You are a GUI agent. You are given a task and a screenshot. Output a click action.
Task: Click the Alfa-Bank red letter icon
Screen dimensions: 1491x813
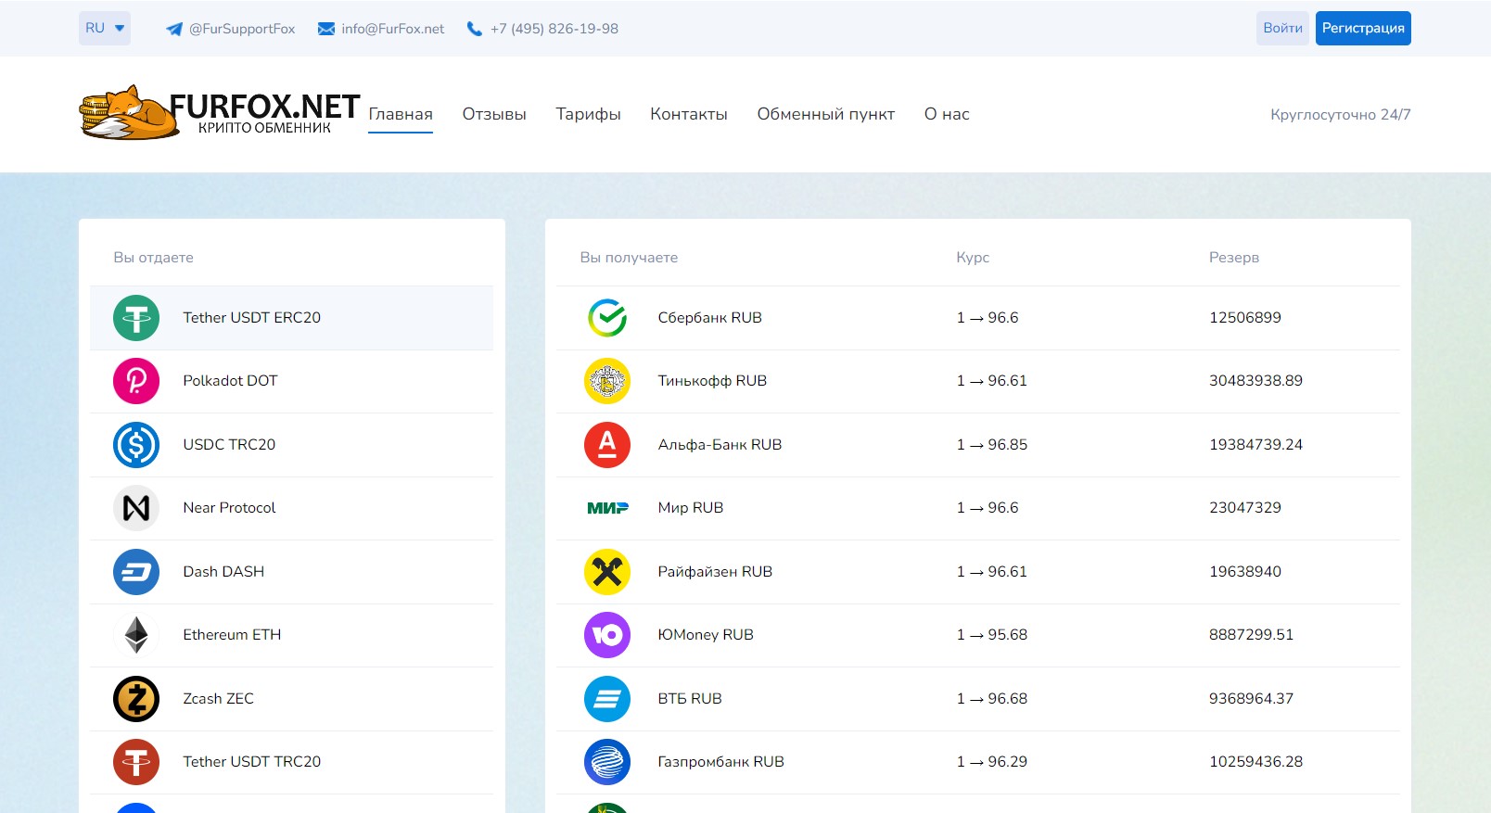coord(607,445)
